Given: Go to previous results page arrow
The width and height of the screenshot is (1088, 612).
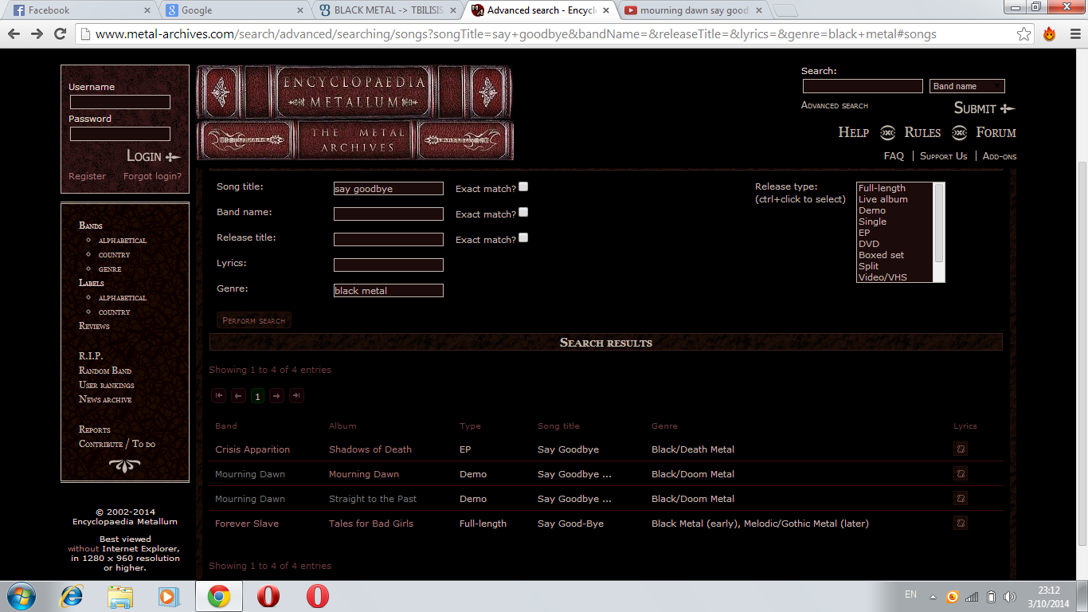Looking at the screenshot, I should 238,396.
